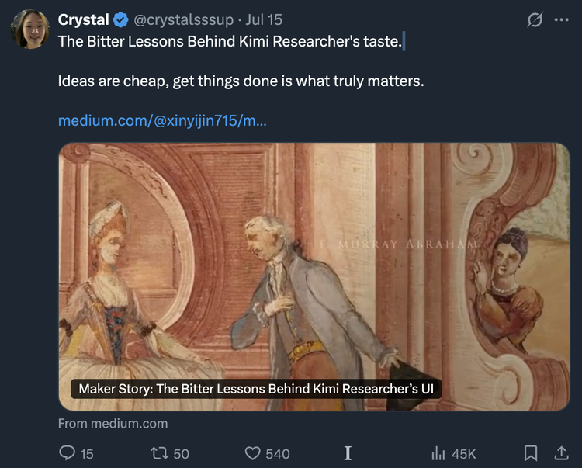Open the three-dot more options menu
Image resolution: width=582 pixels, height=468 pixels.
click(x=561, y=20)
